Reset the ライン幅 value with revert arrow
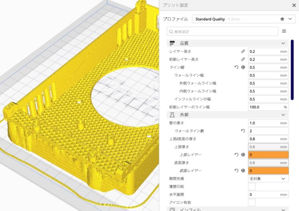The height and width of the screenshot is (211, 299). pyautogui.click(x=237, y=67)
